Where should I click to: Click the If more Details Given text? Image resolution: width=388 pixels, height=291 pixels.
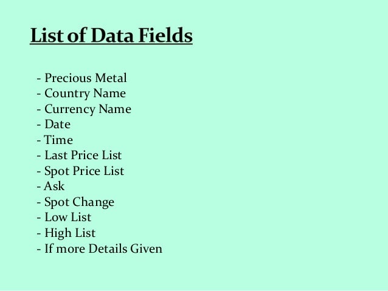[x=100, y=248]
